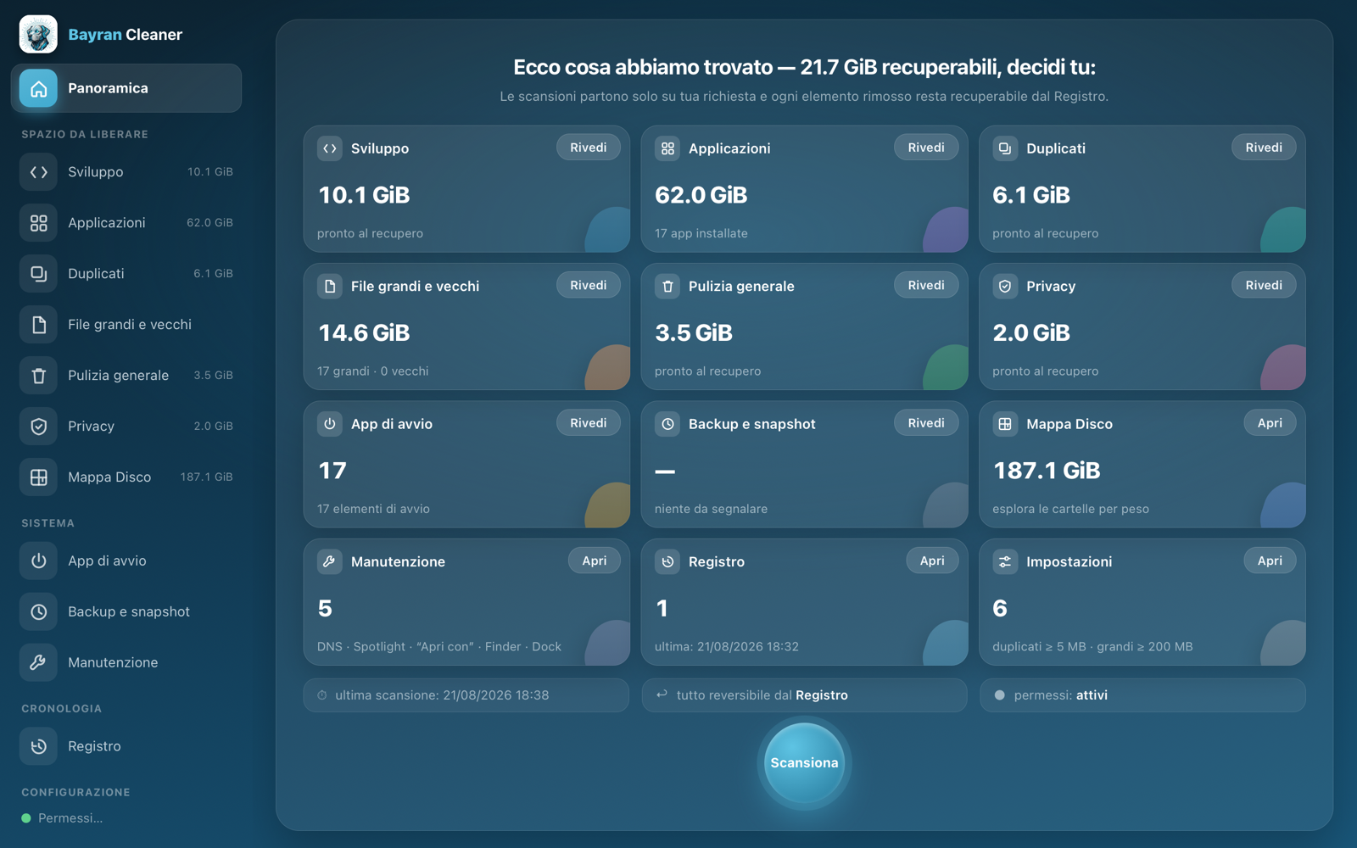
Task: Click the Registro link in reversibility note
Action: (822, 695)
